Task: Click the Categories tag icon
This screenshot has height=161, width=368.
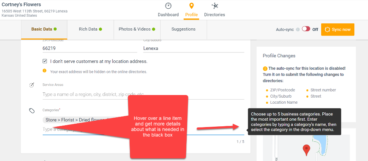Action: coord(32,110)
